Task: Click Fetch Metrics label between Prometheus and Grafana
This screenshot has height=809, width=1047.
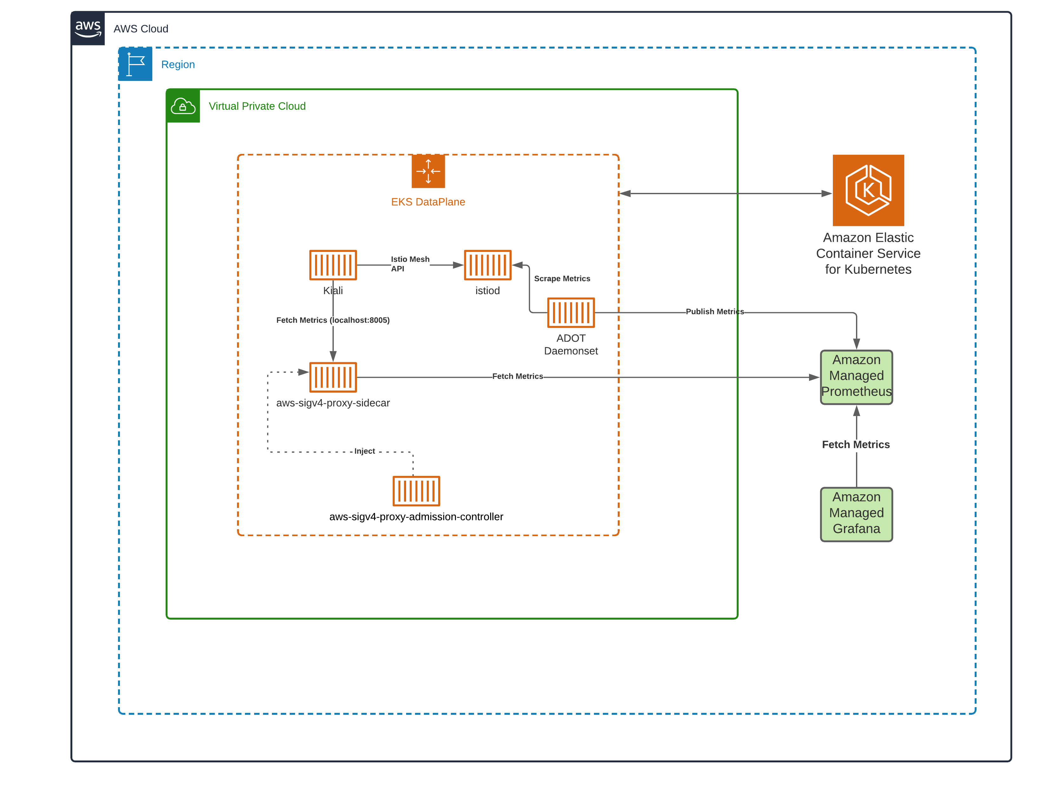Action: pyautogui.click(x=856, y=444)
